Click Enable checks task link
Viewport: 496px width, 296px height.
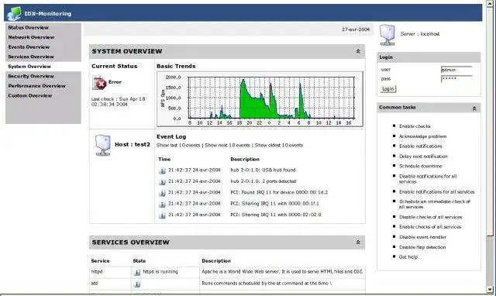415,126
